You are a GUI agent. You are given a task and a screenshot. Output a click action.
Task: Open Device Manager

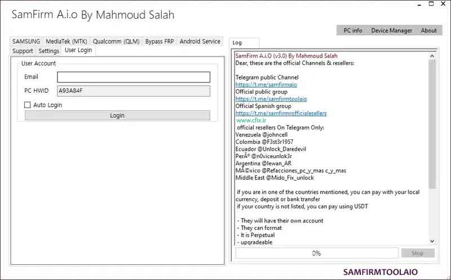tap(391, 30)
